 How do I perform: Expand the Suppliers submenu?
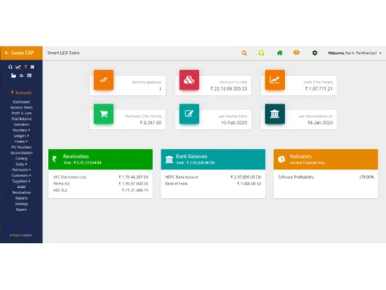click(x=22, y=181)
